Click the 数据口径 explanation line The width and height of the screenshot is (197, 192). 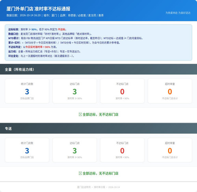pos(50,34)
